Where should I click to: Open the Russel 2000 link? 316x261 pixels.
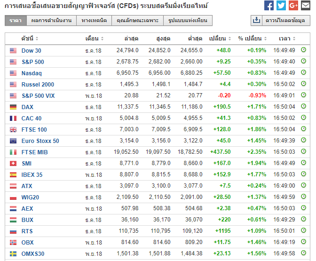[x=38, y=85]
